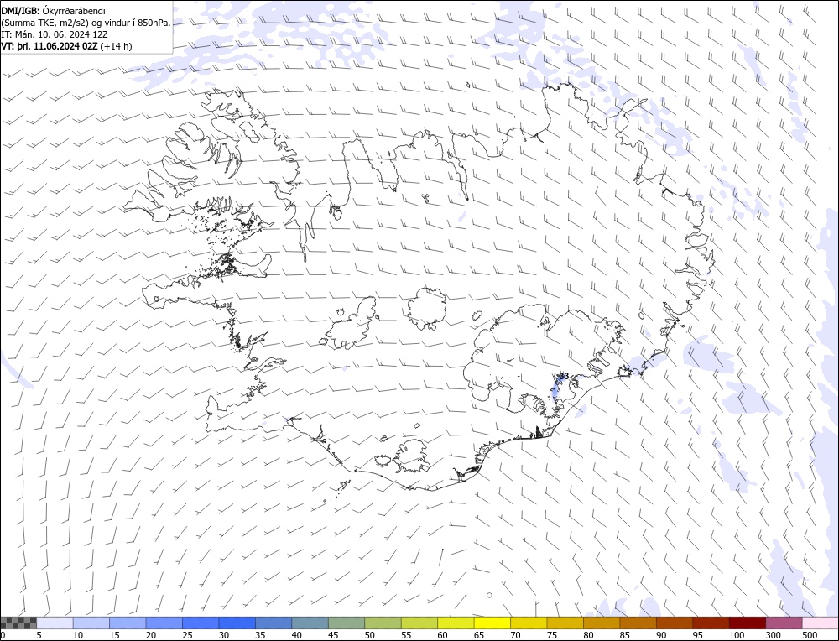Click the 35–40 steel blue legend swatch

(274, 623)
